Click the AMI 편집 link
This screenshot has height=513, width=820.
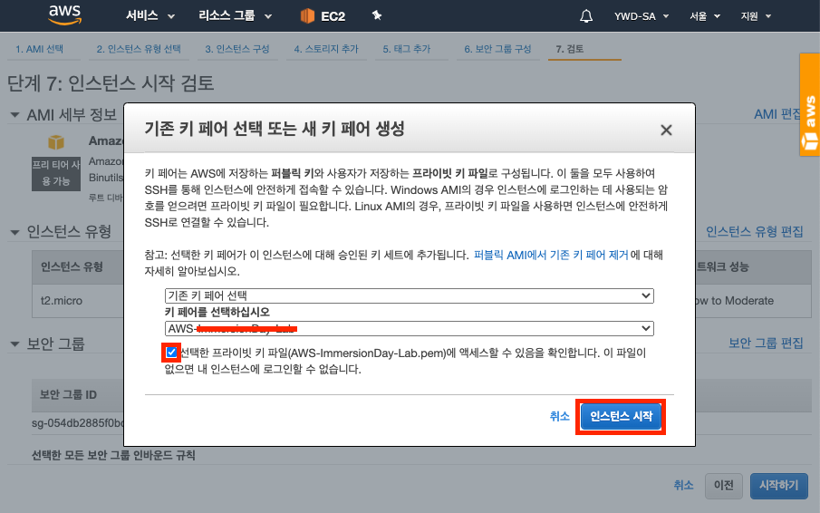pyautogui.click(x=777, y=114)
